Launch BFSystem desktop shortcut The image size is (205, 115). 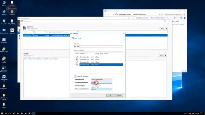[4, 41]
